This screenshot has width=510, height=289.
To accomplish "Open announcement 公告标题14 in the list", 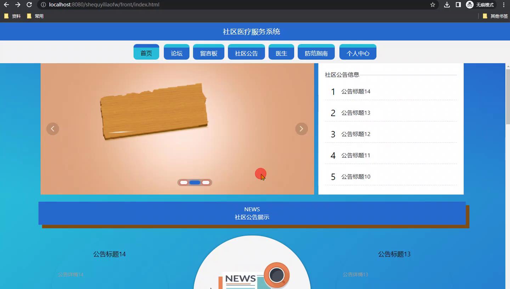I will click(x=391, y=91).
